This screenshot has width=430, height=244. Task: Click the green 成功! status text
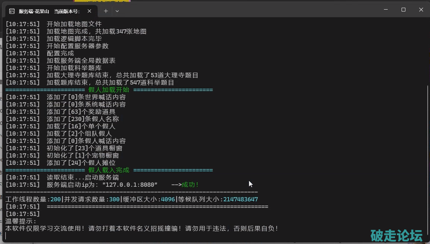pyautogui.click(x=190, y=185)
